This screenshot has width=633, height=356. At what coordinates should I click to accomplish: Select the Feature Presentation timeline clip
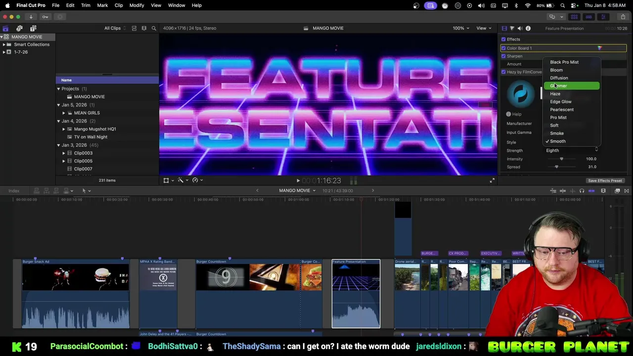tap(356, 294)
